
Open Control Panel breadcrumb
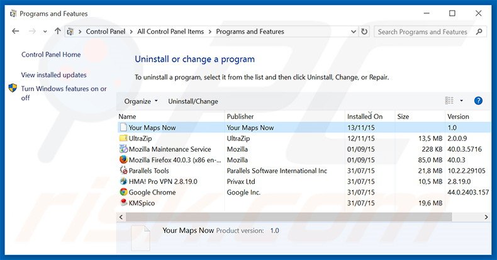tap(106, 31)
